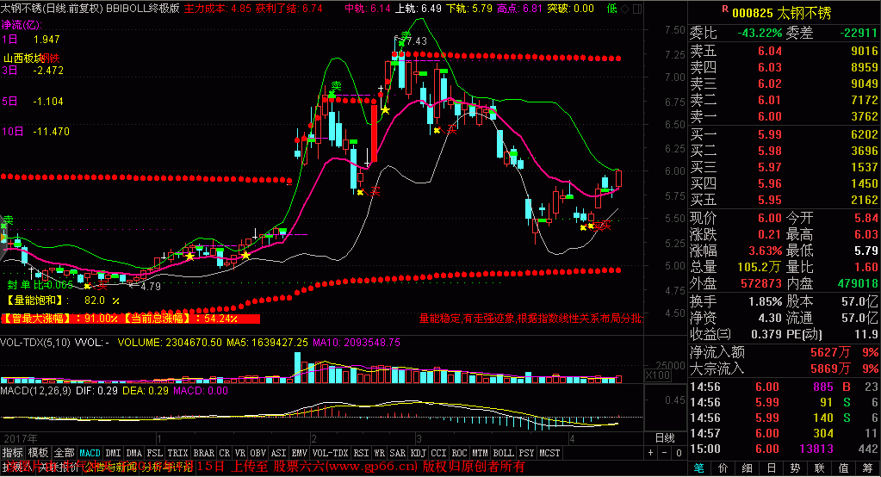
Task: Open the 日线 period selector
Action: (665, 438)
